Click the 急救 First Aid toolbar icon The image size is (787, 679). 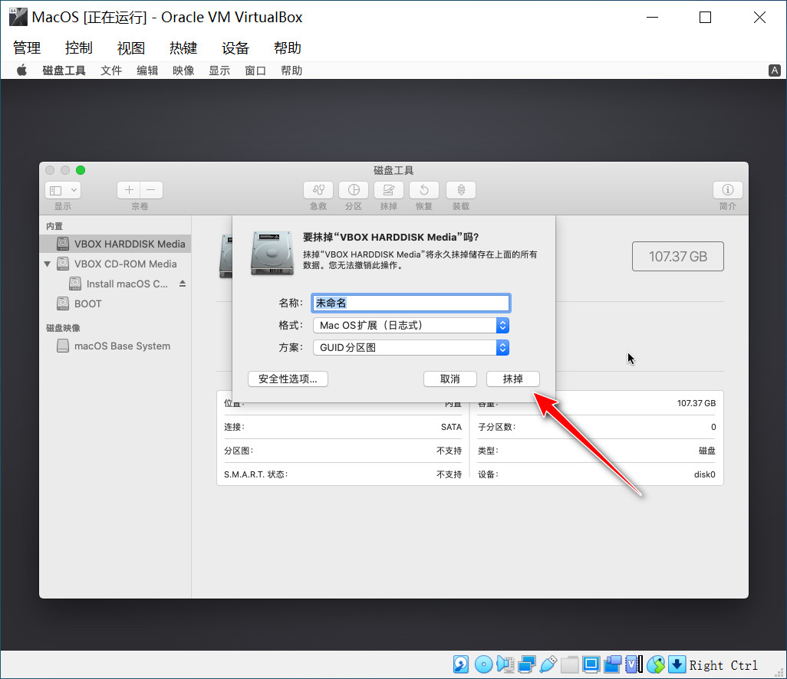point(318,190)
